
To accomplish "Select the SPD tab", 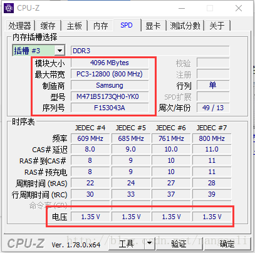I will [127, 26].
